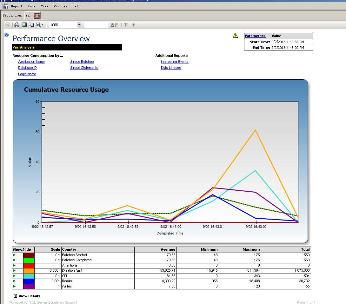Open the Login Name report link
The height and width of the screenshot is (304, 346).
(27, 74)
